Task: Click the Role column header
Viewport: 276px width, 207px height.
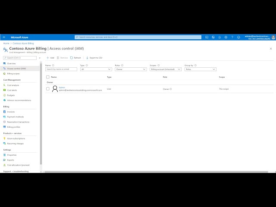Action: click(x=165, y=77)
